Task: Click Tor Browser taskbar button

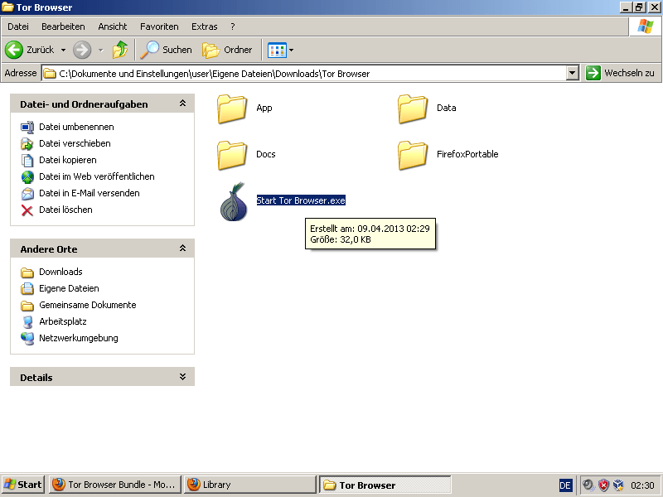Action: pyautogui.click(x=385, y=485)
